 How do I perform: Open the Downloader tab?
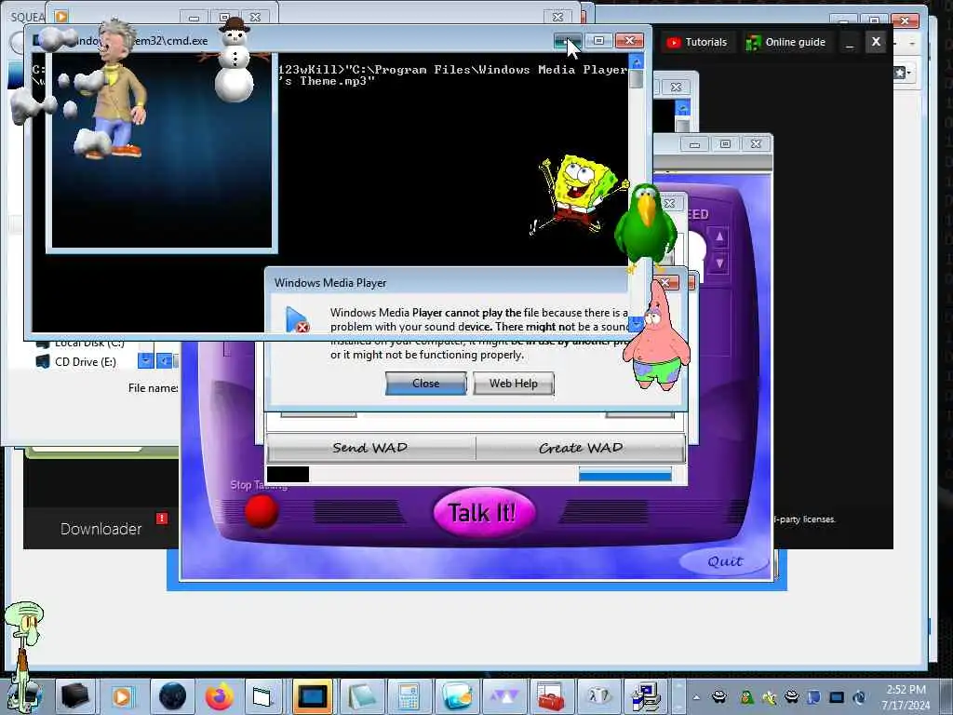(x=101, y=529)
